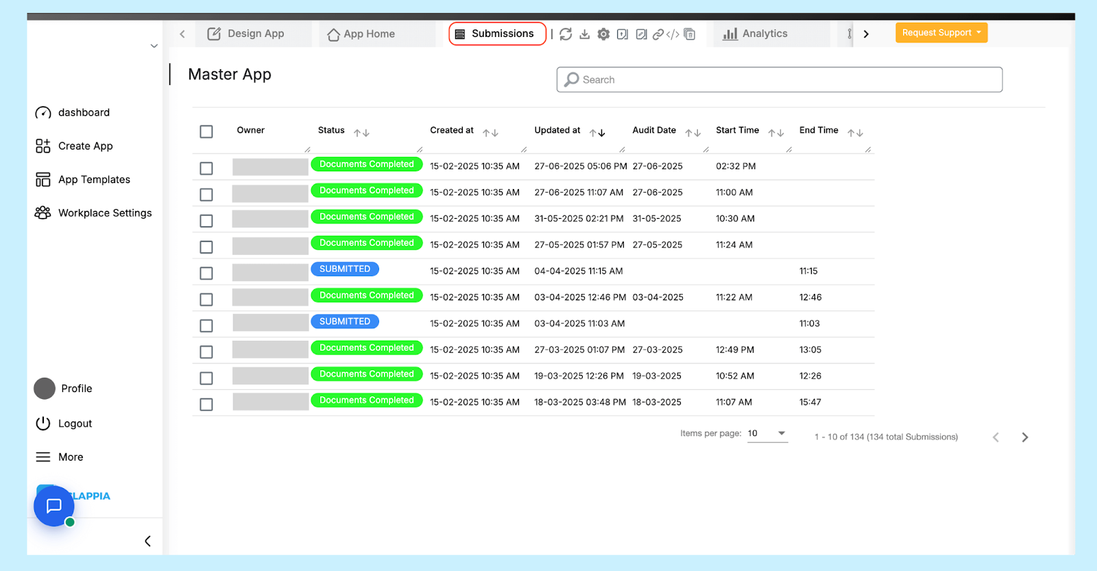Select row updated 19-03-2025 12:26 PM

[206, 378]
